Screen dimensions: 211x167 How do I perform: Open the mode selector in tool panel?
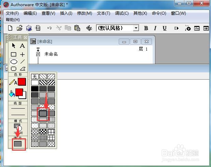coord(18,129)
